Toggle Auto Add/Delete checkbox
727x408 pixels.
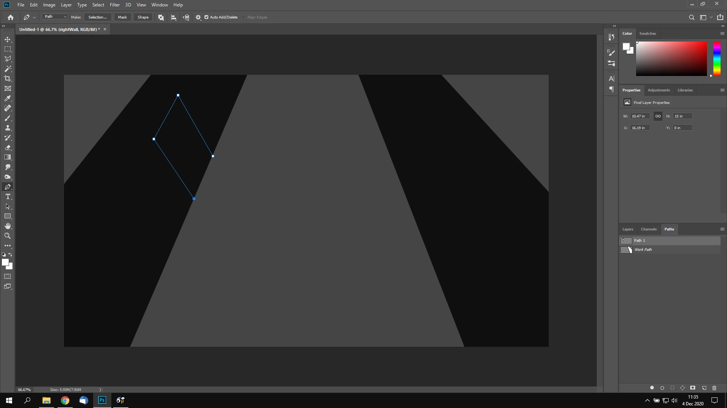pyautogui.click(x=206, y=17)
